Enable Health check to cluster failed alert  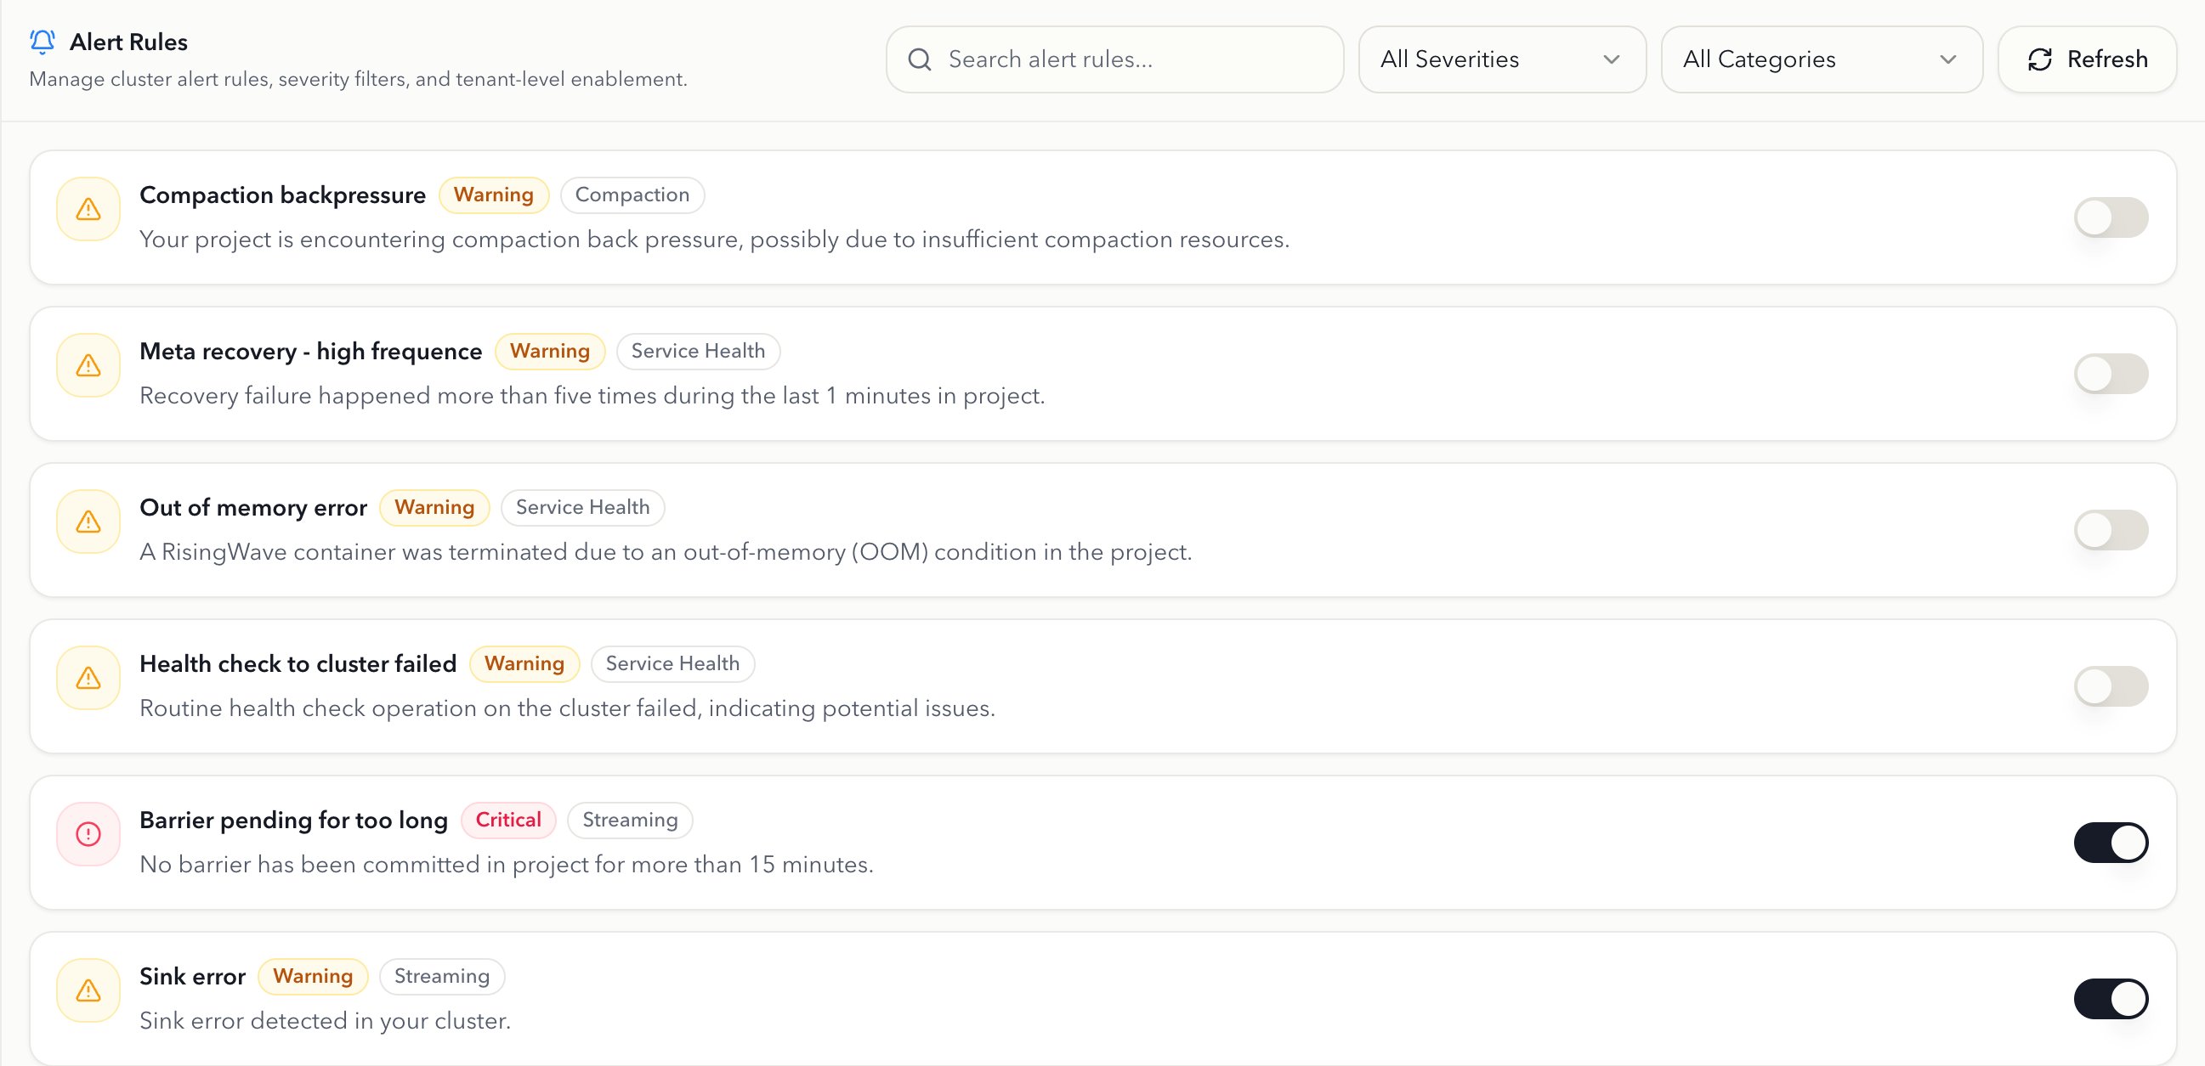pyautogui.click(x=2111, y=686)
